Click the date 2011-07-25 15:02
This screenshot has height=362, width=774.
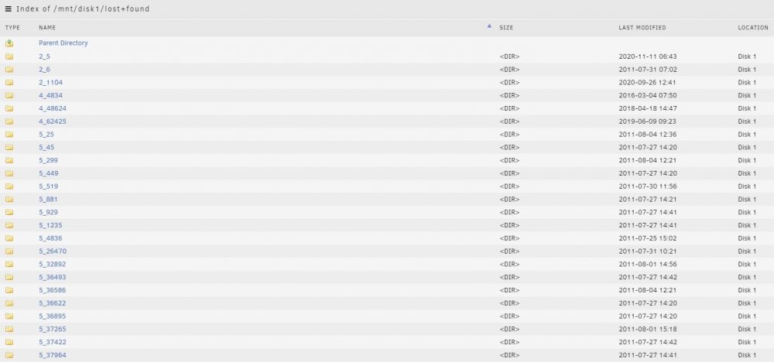pyautogui.click(x=648, y=238)
